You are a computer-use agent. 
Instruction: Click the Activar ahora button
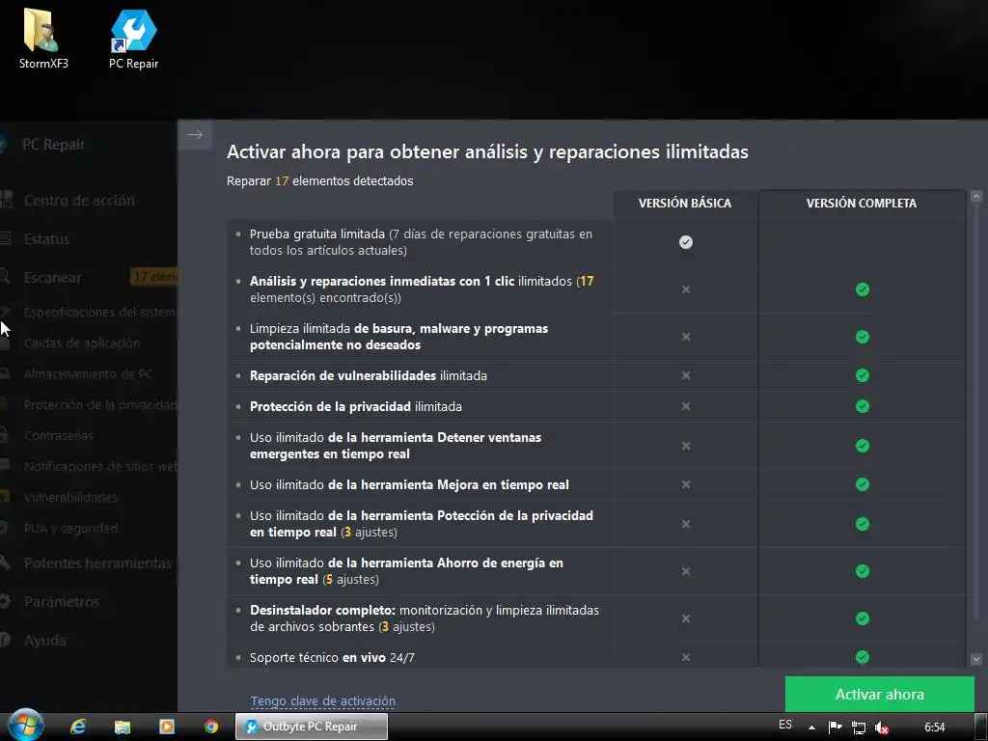(x=879, y=694)
